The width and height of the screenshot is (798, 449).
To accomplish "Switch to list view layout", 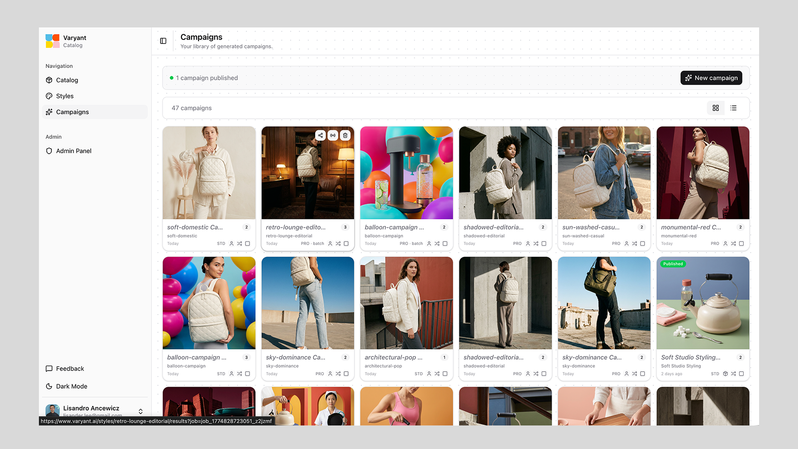I will (x=733, y=108).
